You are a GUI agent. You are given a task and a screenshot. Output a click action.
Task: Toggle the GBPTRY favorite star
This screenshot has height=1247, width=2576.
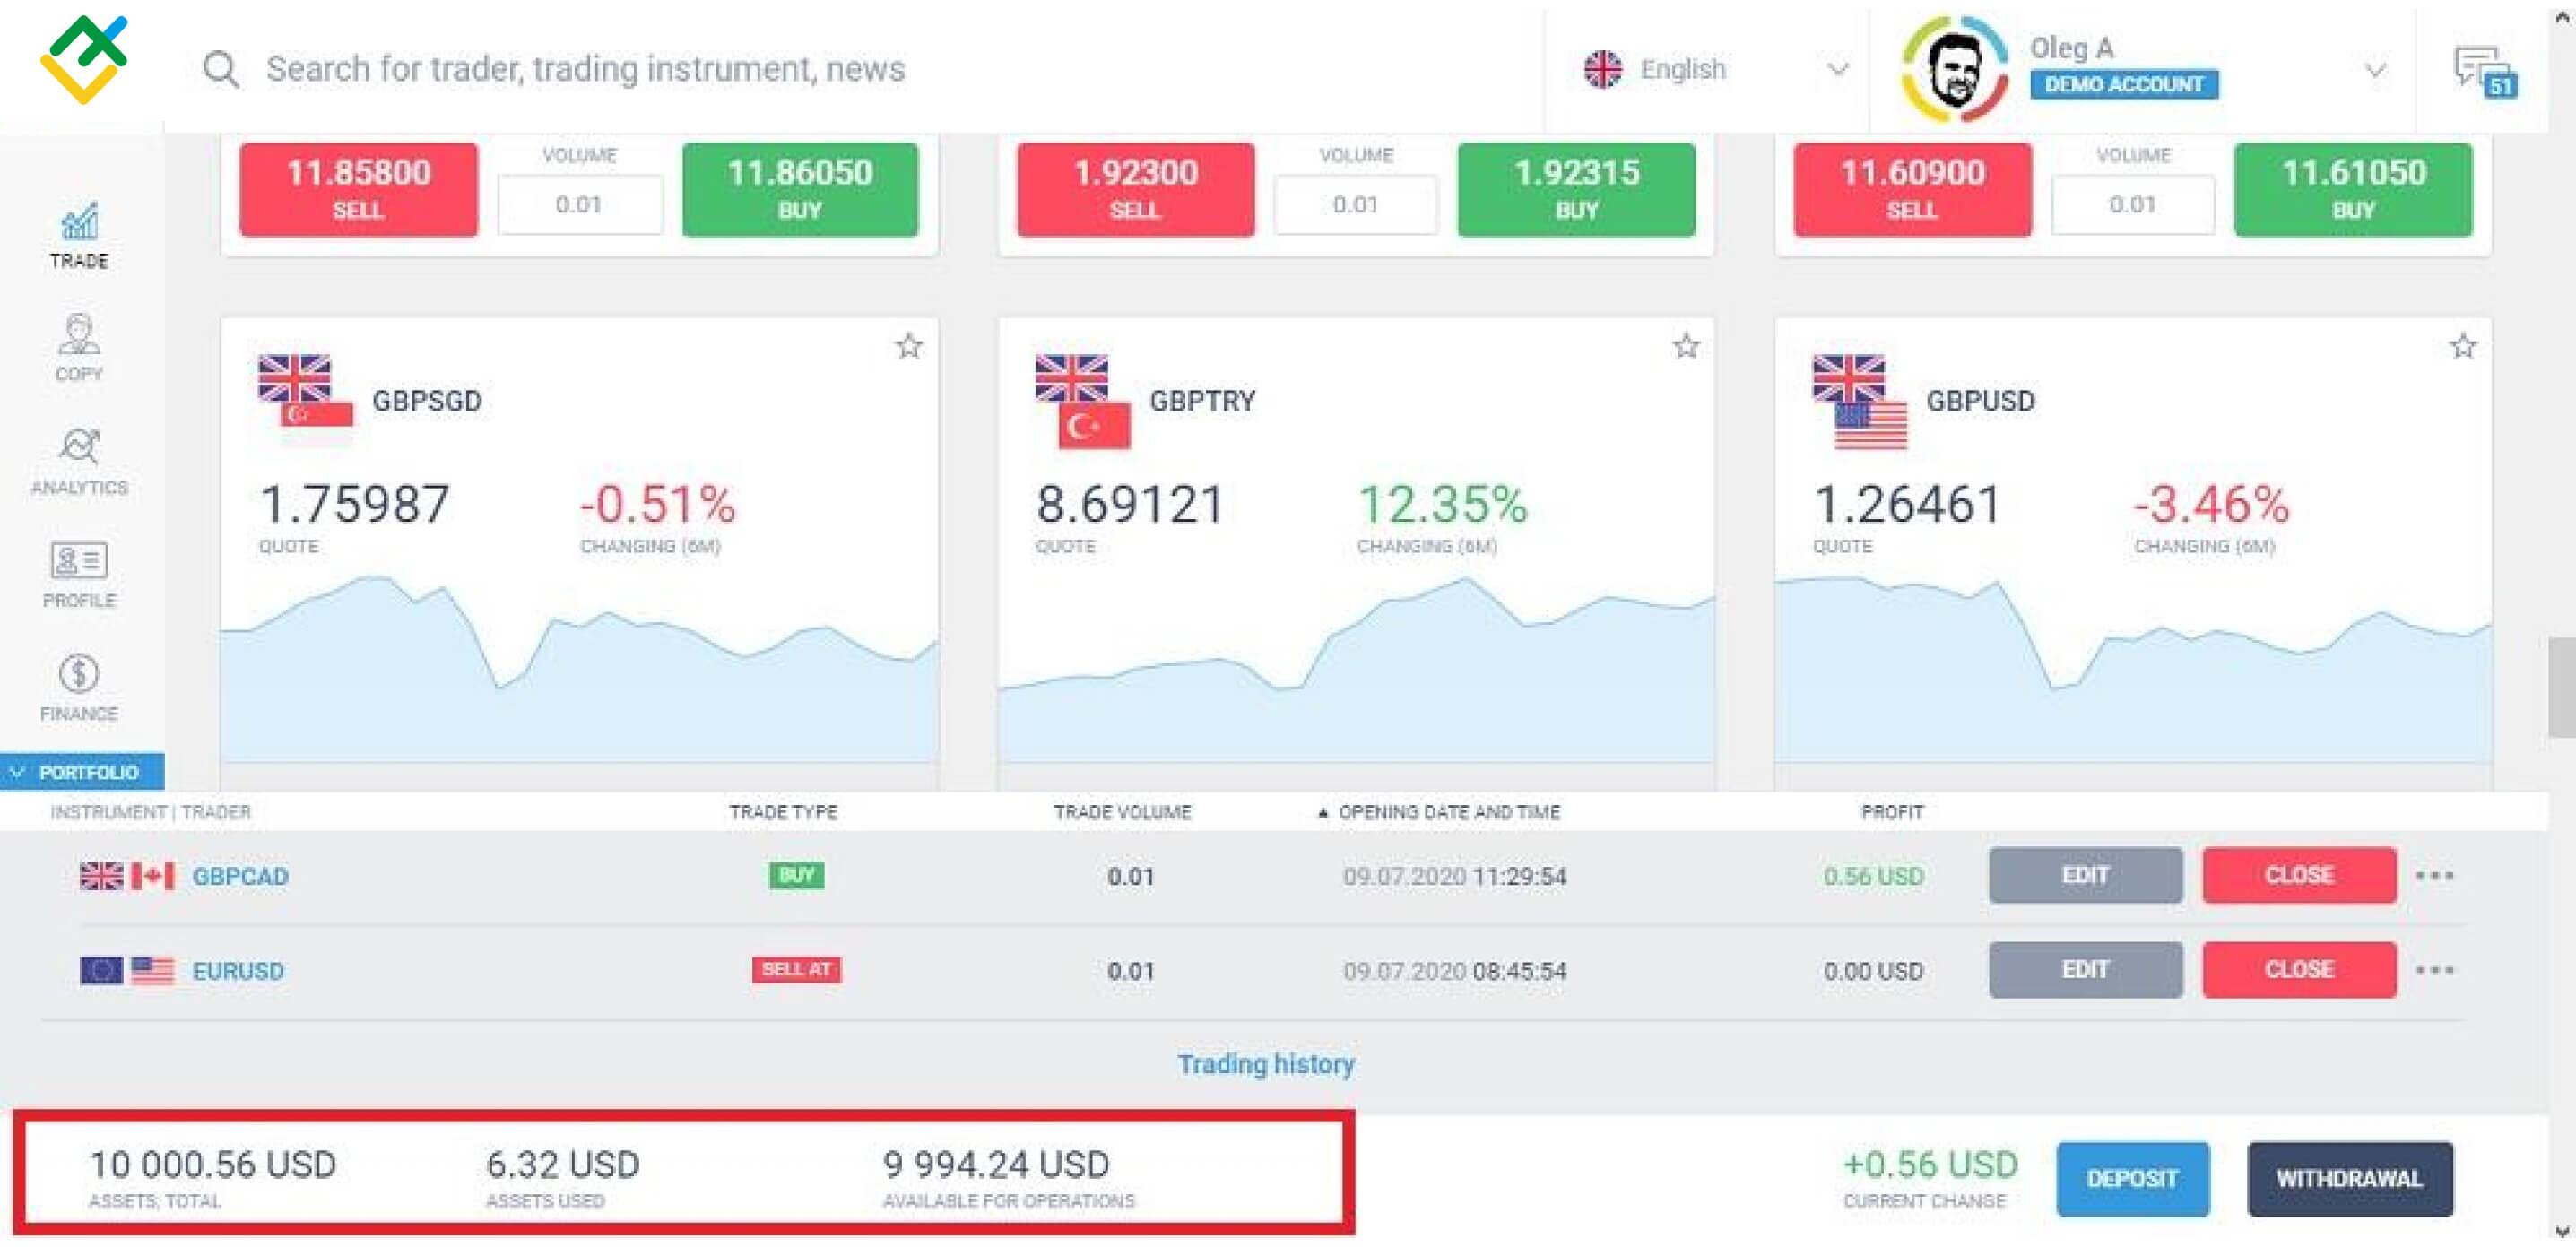pos(1686,347)
